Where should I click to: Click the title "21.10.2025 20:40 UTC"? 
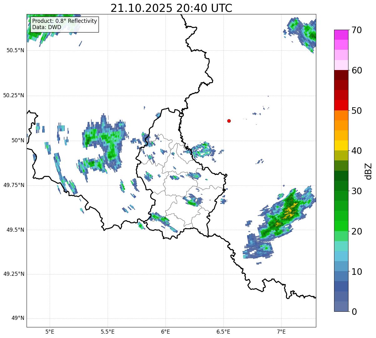(x=171, y=8)
